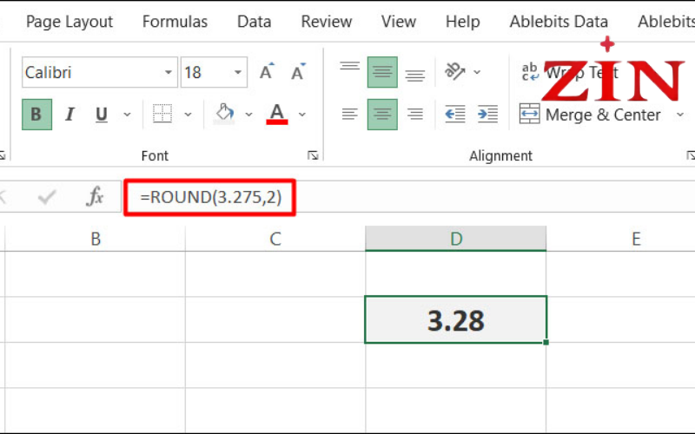Increase indent icon
Screen dimensions: 695x434
pos(487,115)
